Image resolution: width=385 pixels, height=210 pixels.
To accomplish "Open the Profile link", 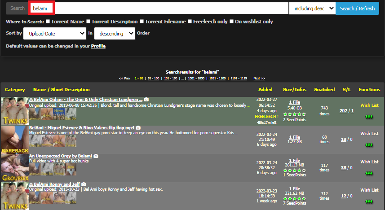I will click(98, 46).
